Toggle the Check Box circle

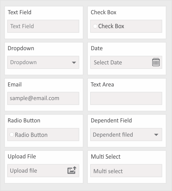(95, 26)
